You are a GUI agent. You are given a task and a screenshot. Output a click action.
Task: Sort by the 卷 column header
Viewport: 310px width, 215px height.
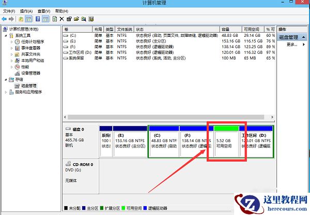coord(78,30)
